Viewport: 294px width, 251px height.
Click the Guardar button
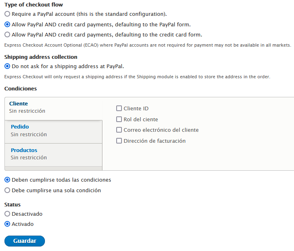(25, 241)
